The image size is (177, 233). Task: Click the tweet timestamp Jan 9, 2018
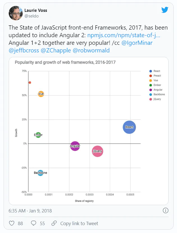tap(30, 211)
